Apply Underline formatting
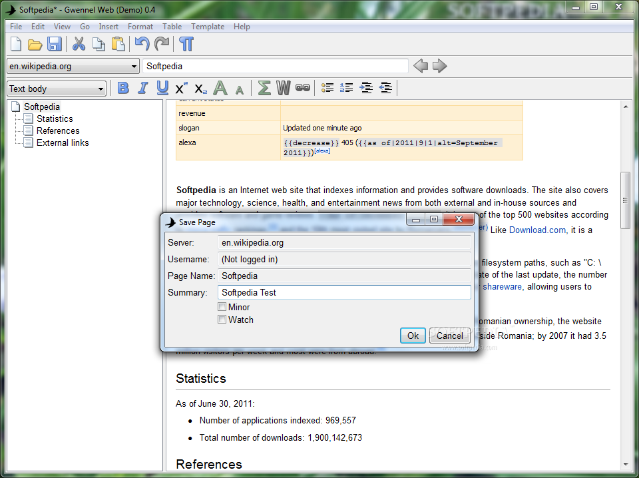The width and height of the screenshot is (639, 478). [162, 88]
